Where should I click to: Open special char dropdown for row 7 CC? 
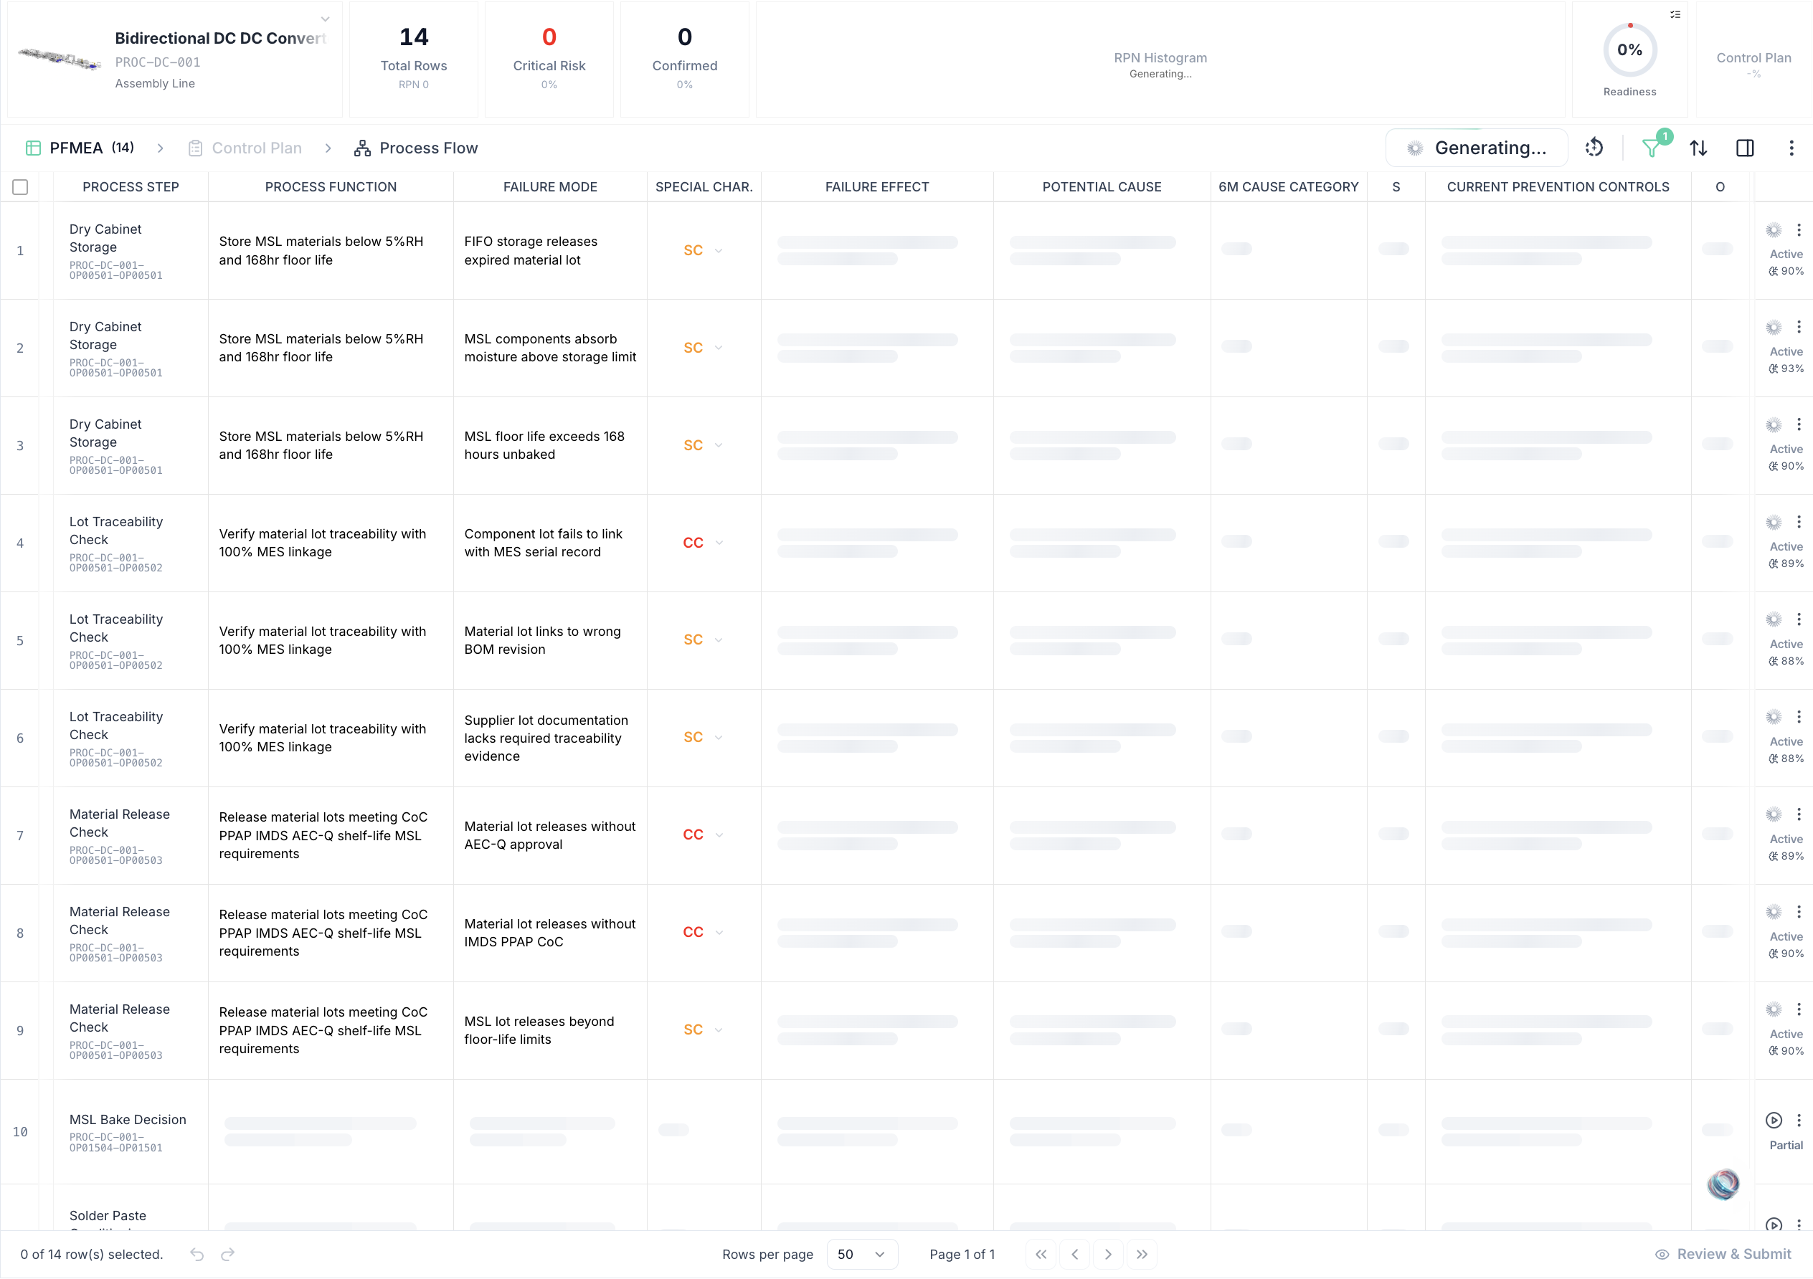point(719,835)
